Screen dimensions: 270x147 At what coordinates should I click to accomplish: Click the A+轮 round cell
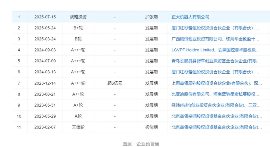tap(78, 105)
